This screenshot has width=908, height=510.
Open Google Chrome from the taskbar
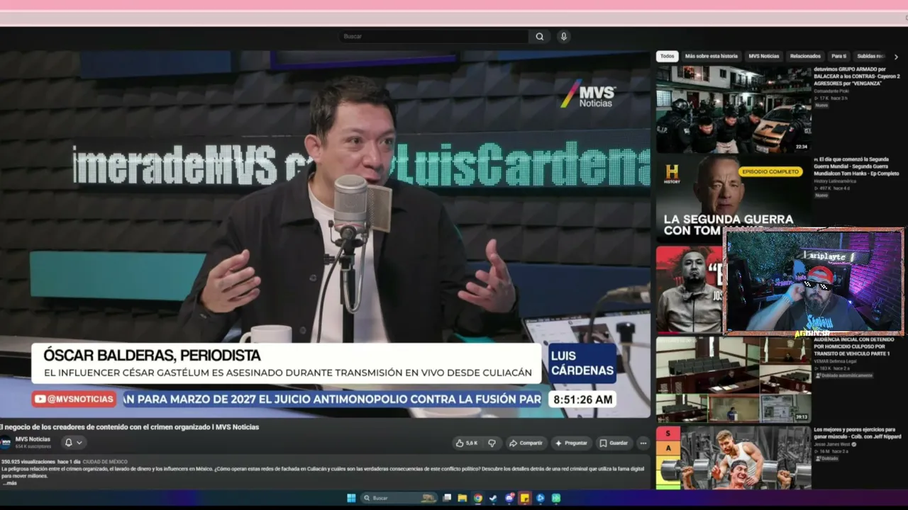[478, 498]
